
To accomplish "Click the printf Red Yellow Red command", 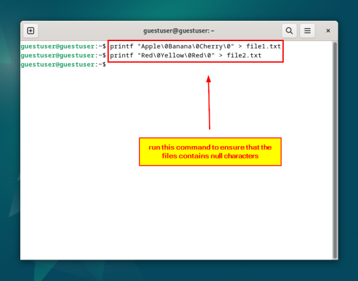I will (186, 55).
